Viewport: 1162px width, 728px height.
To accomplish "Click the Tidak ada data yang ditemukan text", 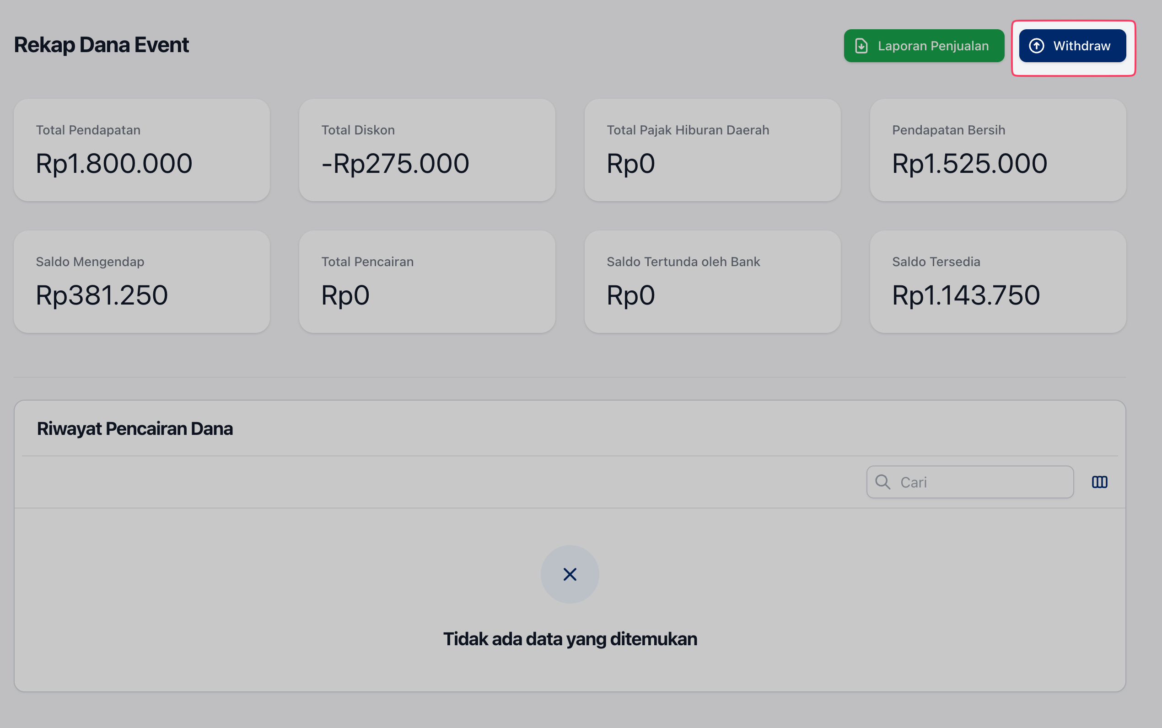I will [570, 639].
